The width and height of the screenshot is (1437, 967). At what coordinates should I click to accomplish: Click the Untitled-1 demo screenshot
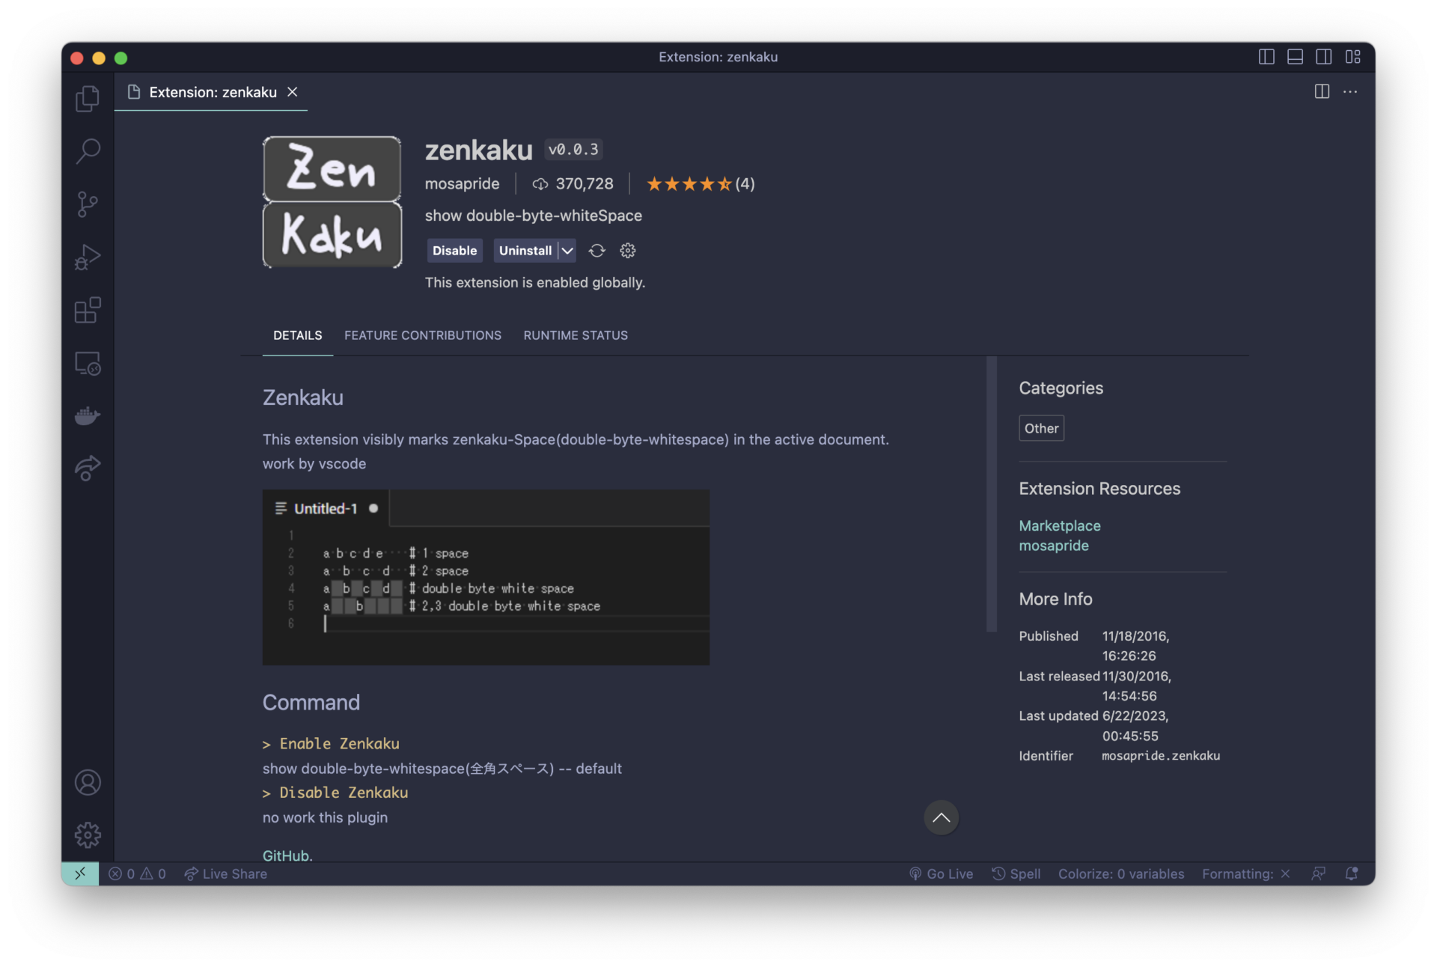[x=486, y=577]
